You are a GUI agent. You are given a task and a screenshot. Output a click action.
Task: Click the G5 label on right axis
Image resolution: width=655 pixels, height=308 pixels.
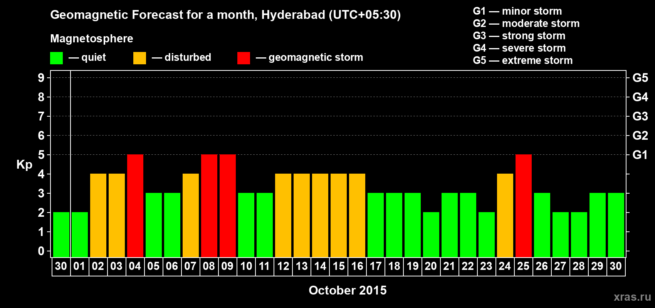[x=640, y=78]
